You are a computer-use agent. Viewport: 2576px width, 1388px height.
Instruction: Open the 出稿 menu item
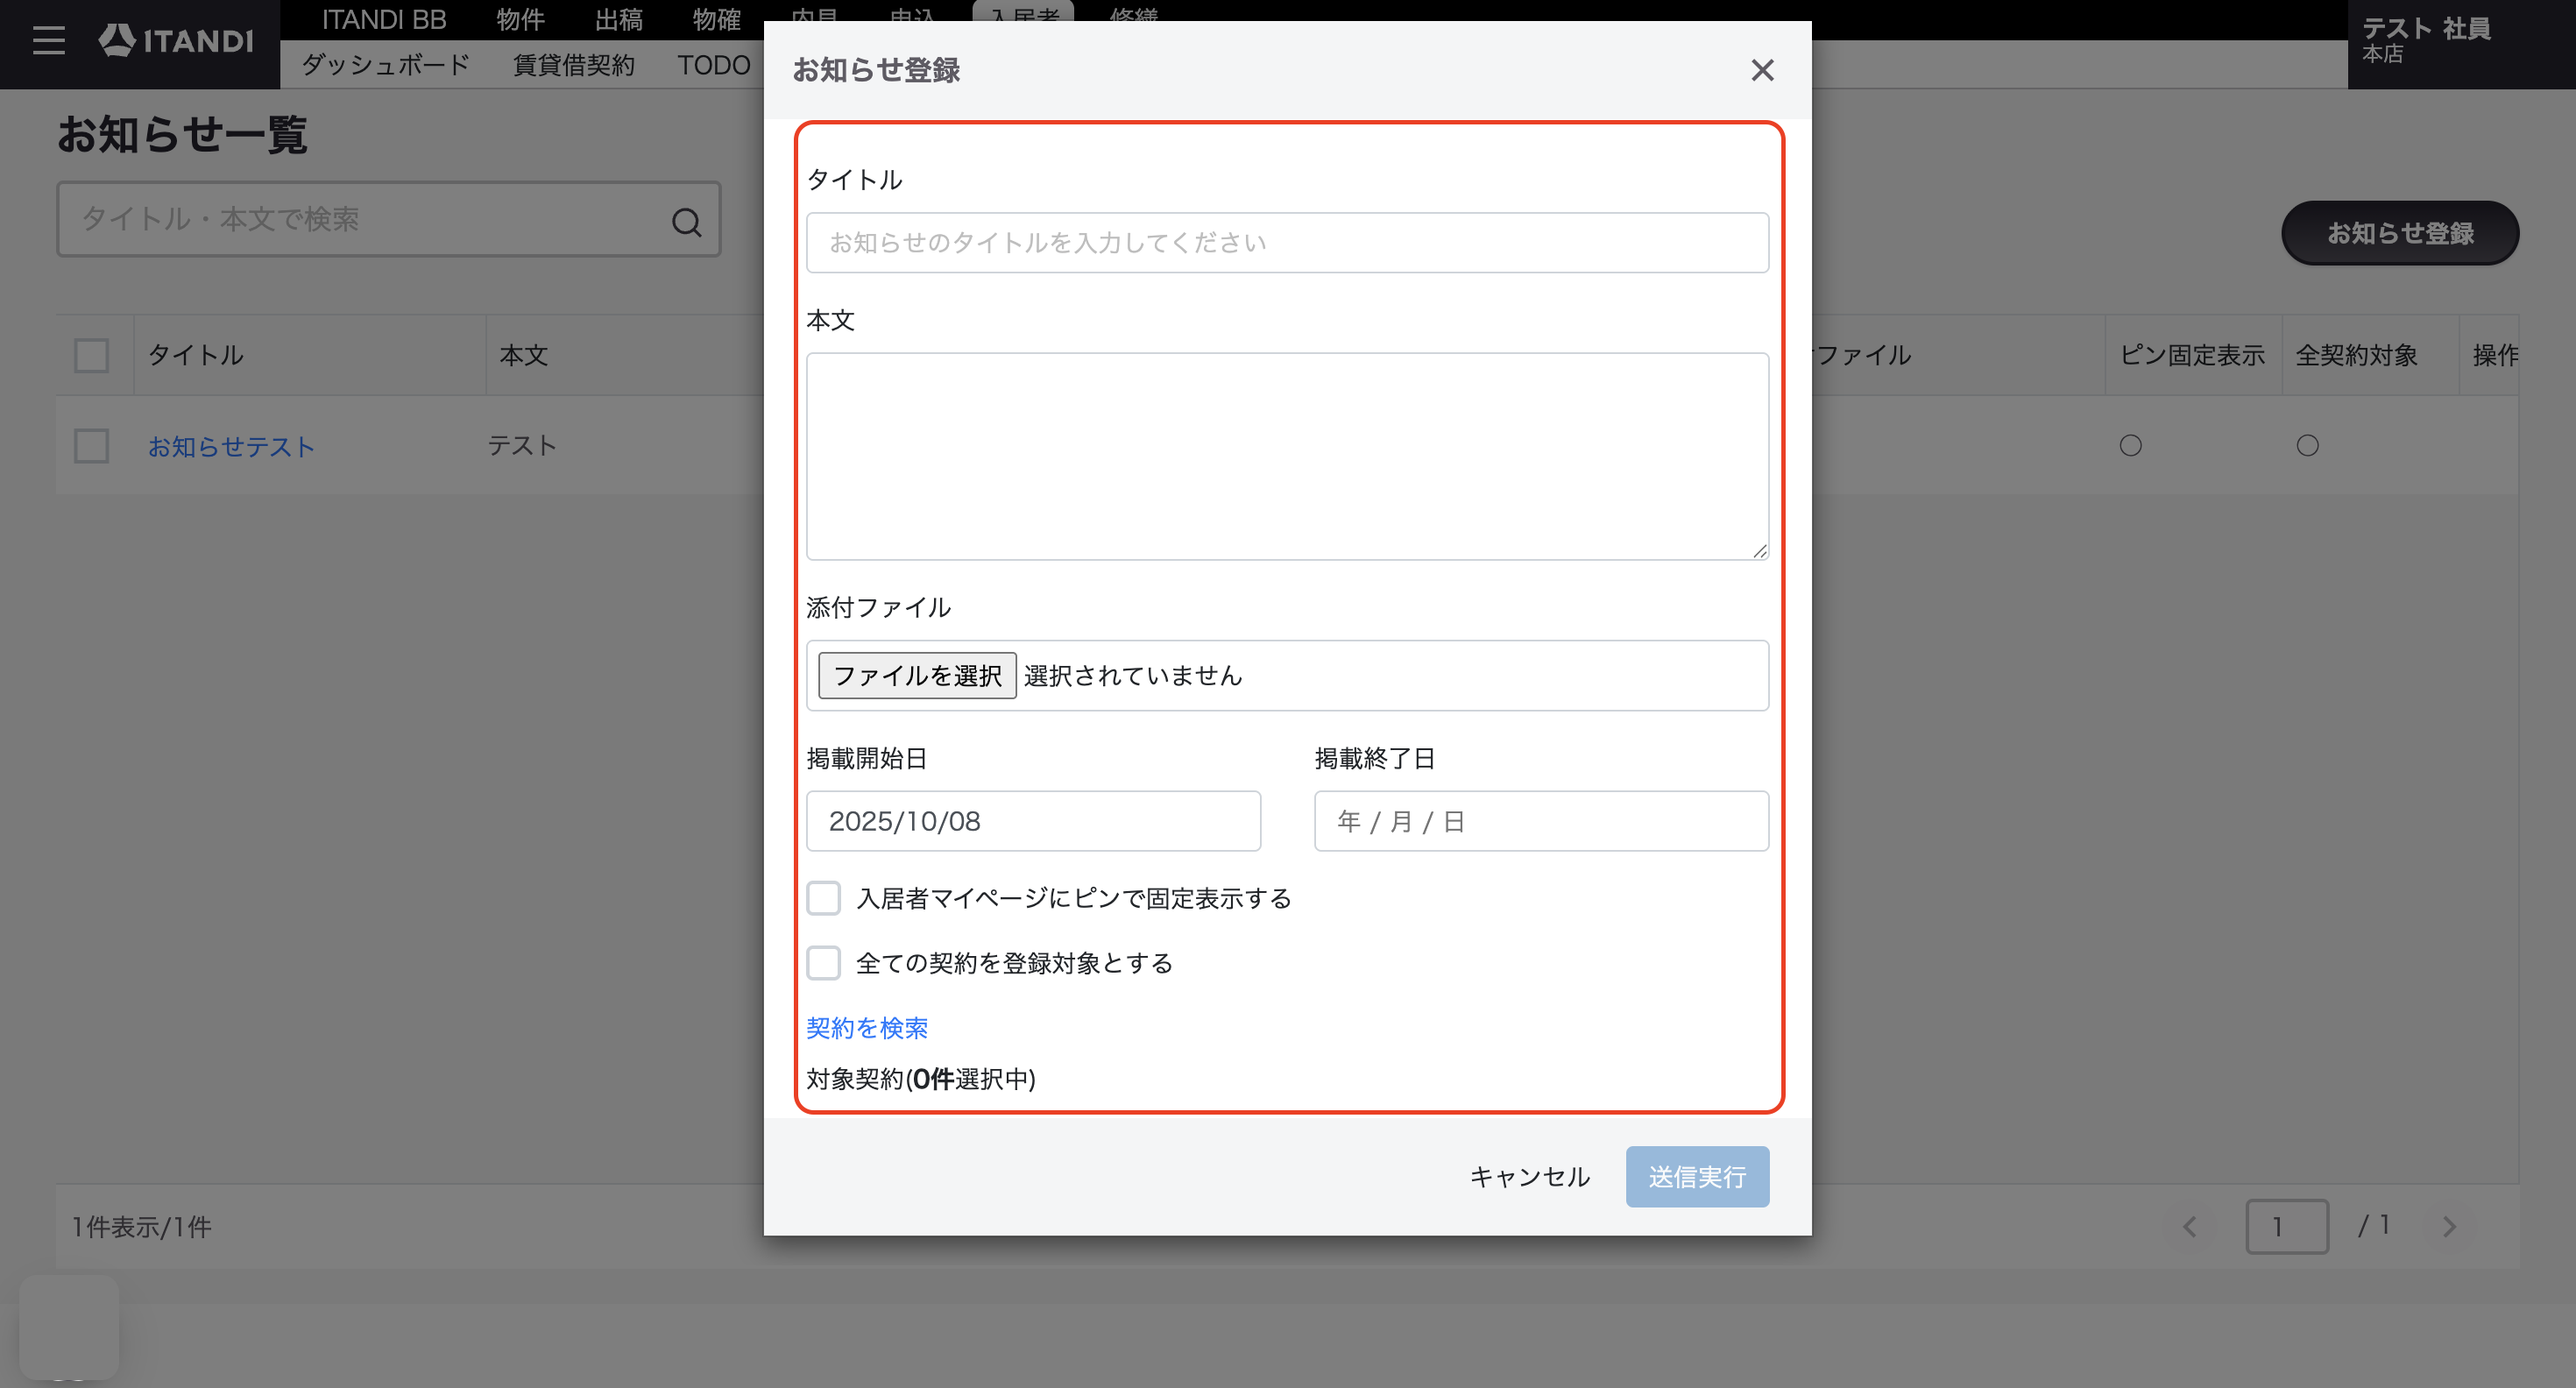pos(618,19)
